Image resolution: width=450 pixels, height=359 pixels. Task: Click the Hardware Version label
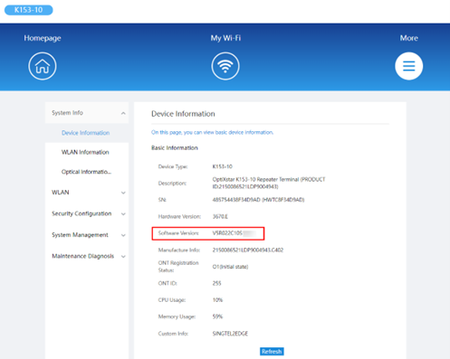(x=179, y=216)
